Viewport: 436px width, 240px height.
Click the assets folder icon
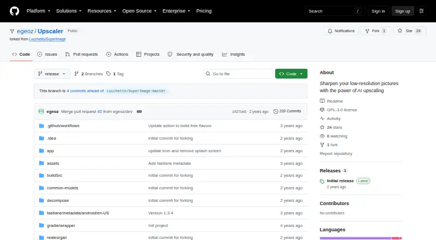(41, 163)
